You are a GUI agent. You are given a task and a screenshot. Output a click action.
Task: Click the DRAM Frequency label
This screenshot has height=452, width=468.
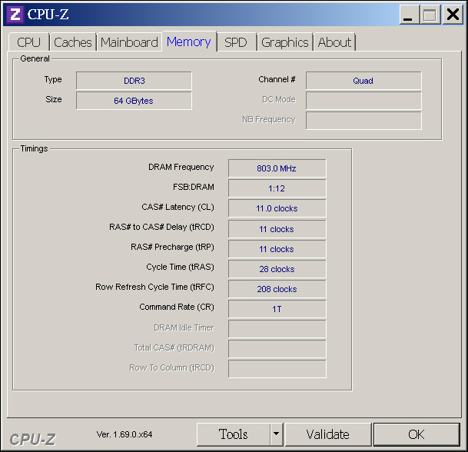click(x=181, y=167)
